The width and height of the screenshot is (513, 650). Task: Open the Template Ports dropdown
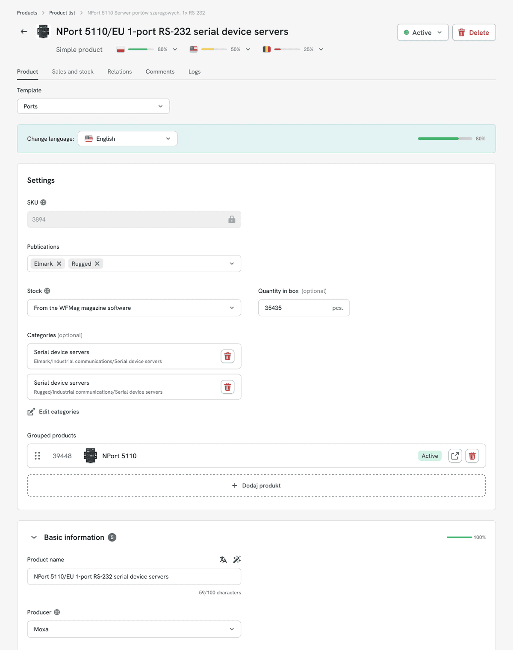pyautogui.click(x=93, y=106)
